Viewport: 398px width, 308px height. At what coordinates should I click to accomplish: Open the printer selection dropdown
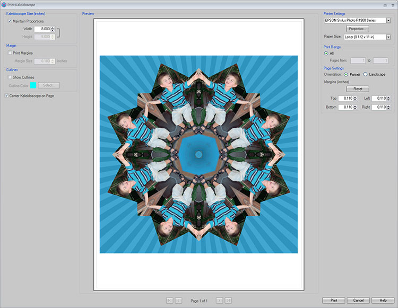(x=388, y=20)
